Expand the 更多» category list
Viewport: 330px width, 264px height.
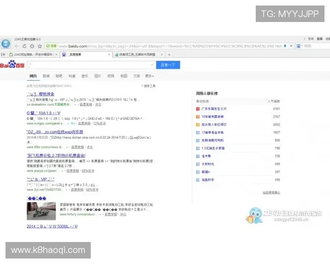click(150, 76)
